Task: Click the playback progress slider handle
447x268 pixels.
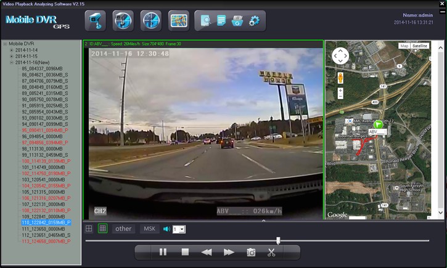Action: 278,240
